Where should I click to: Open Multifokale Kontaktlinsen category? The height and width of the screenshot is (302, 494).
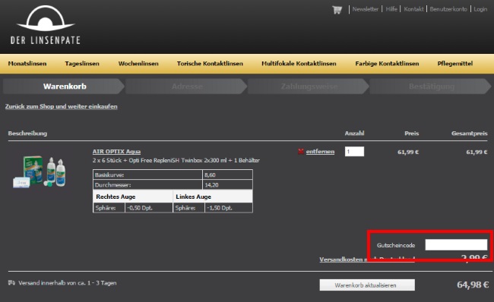coord(299,64)
